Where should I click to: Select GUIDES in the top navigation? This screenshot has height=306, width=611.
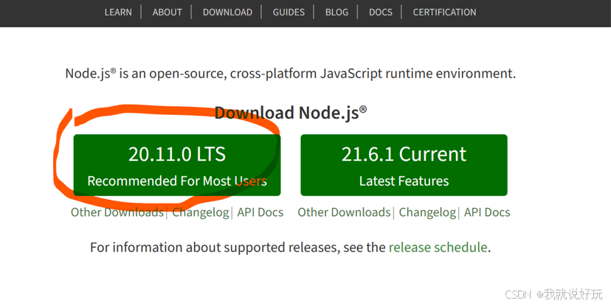tap(289, 12)
